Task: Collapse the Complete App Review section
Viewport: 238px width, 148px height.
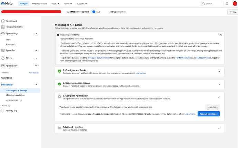Action: (219, 97)
